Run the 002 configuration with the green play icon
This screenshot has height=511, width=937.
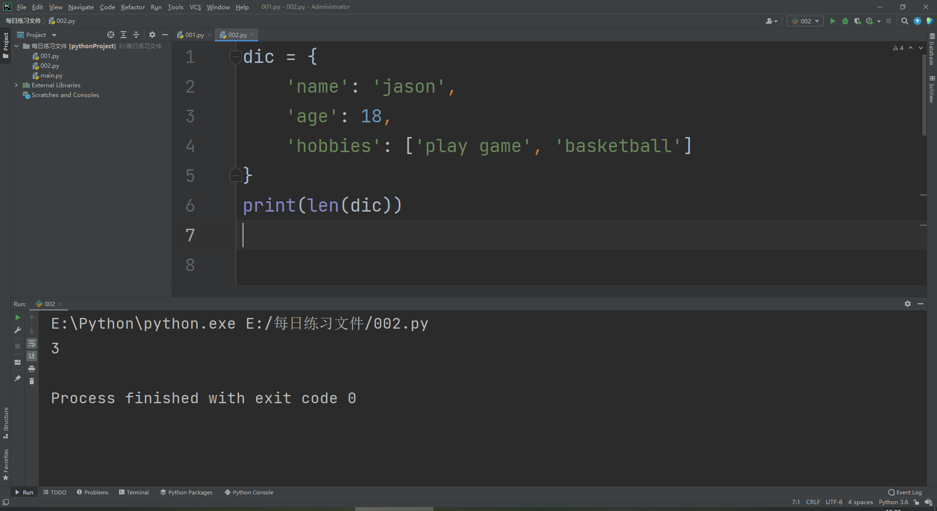[833, 21]
